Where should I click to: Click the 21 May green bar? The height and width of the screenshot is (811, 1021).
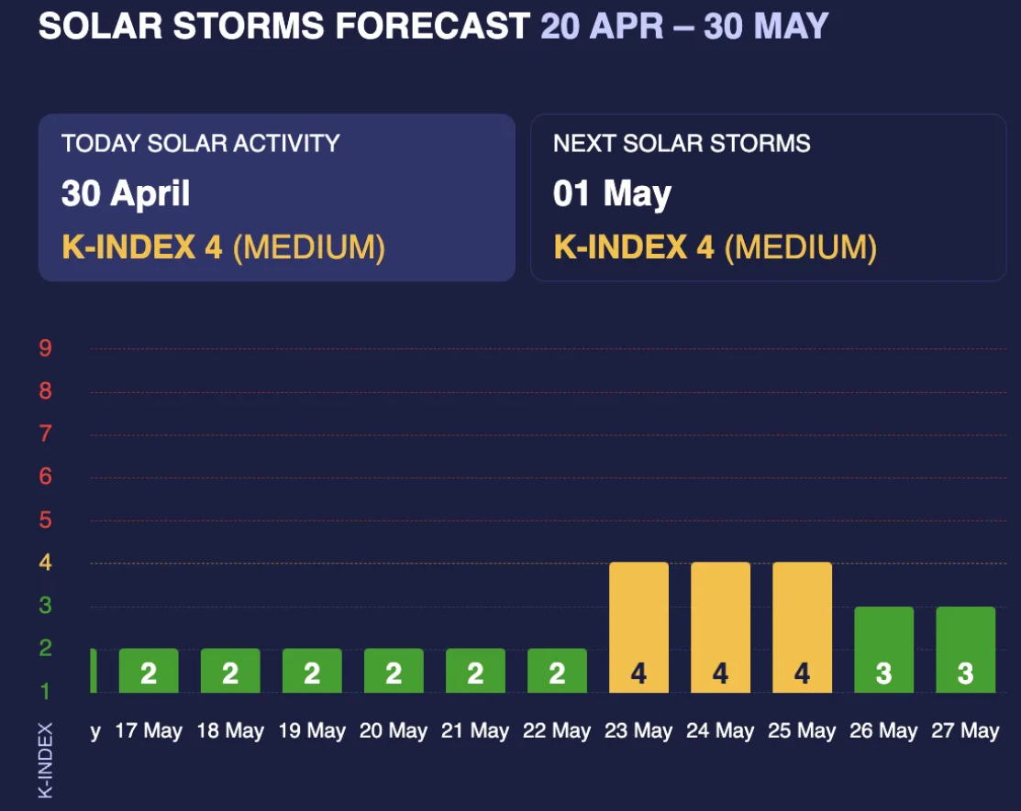(475, 671)
